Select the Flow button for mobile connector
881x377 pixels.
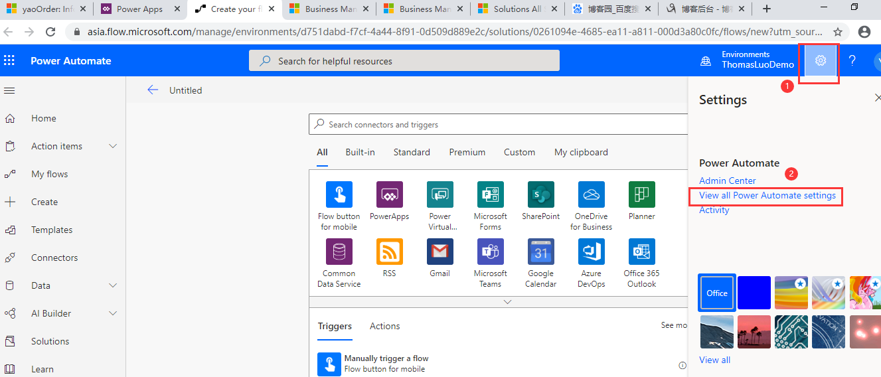[339, 194]
